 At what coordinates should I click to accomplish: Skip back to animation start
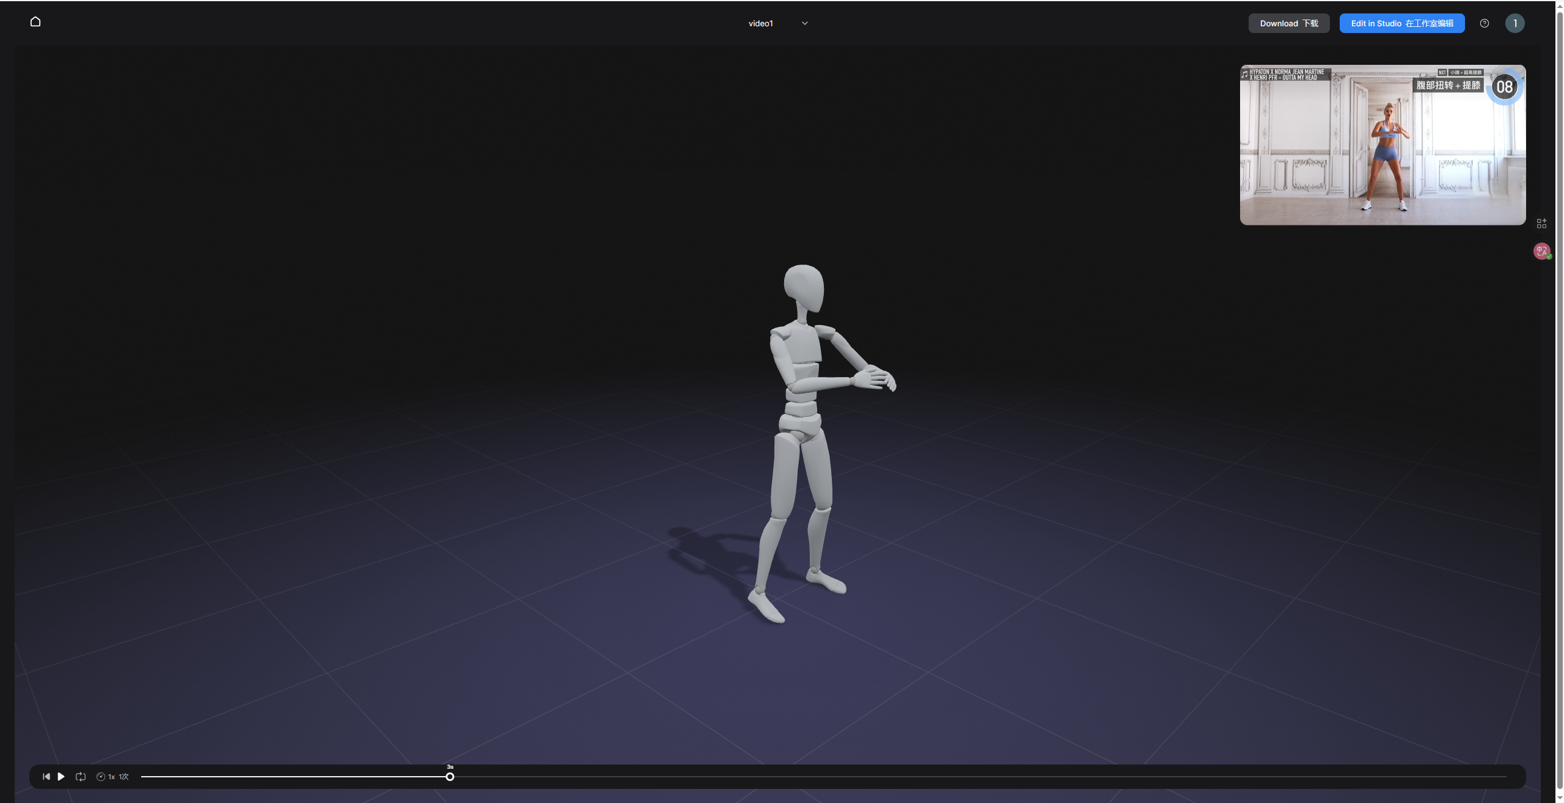[x=46, y=777]
